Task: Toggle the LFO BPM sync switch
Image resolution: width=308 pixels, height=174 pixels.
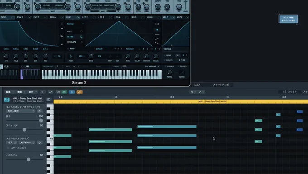Action: (x=82, y=56)
